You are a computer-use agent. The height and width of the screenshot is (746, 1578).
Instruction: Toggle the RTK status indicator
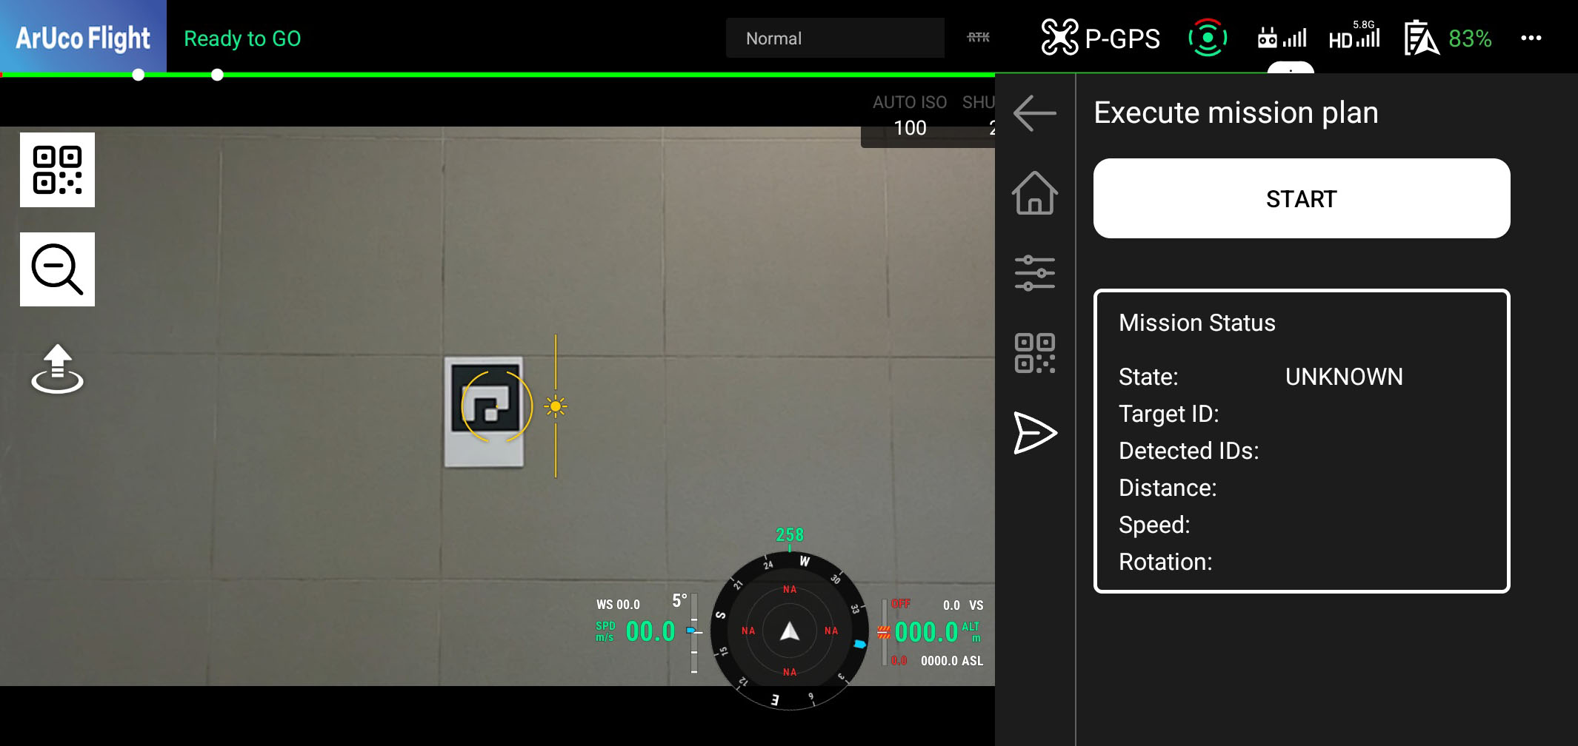click(x=978, y=37)
